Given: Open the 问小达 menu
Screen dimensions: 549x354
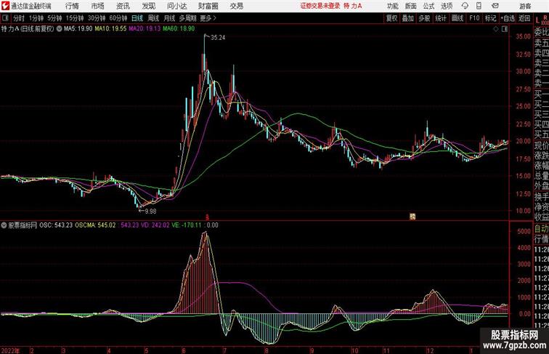Looking at the screenshot, I should pos(176,6).
